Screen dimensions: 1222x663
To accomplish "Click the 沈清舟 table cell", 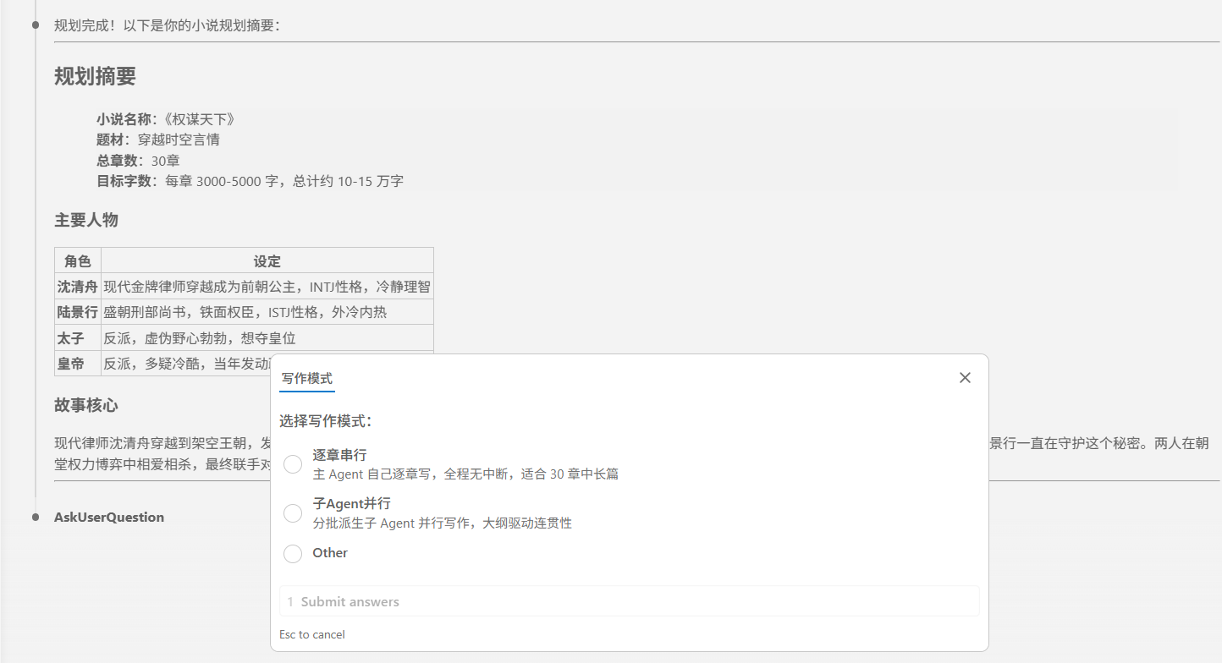I will click(x=78, y=287).
